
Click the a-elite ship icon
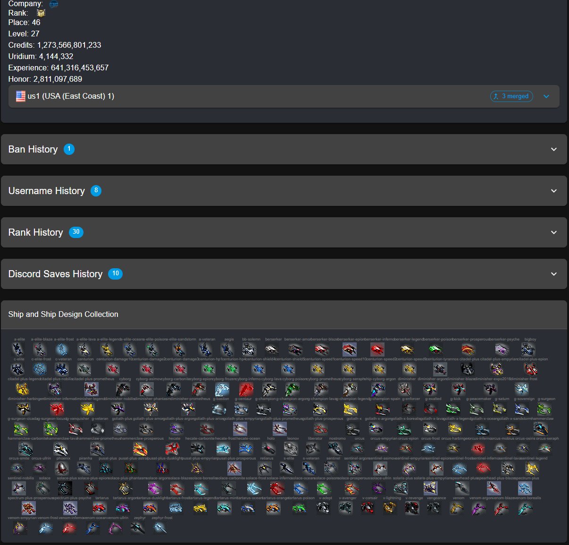pos(17,349)
